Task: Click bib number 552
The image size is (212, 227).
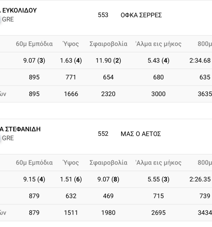Action: [103, 134]
